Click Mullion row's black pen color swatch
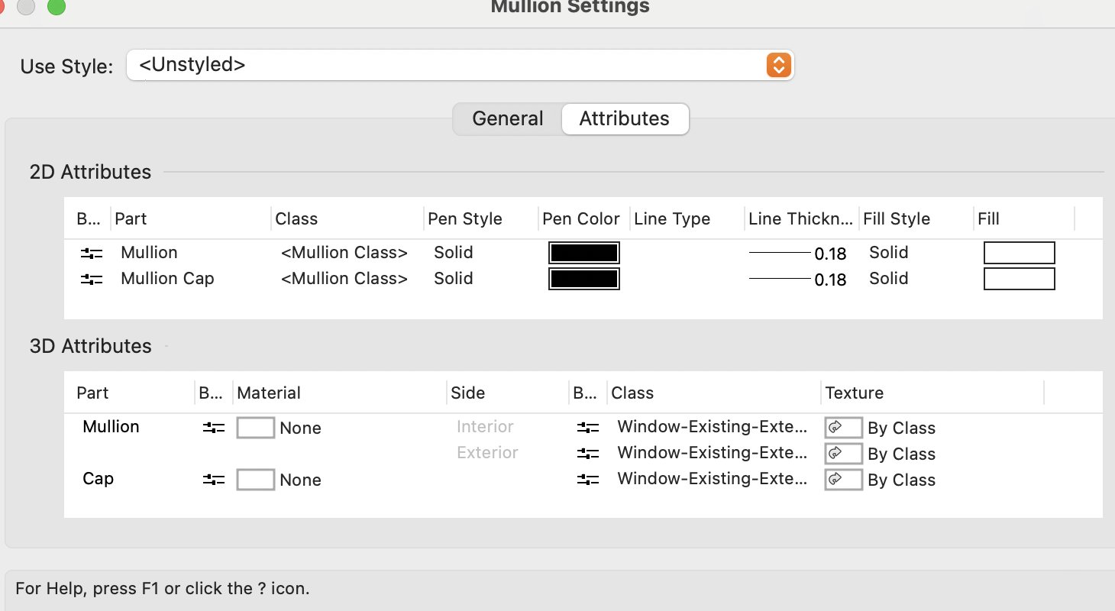 [x=584, y=253]
